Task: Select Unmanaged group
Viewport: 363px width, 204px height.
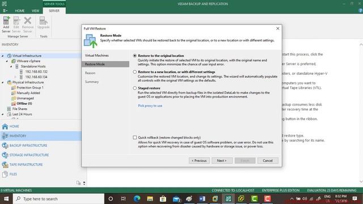Action: click(25, 98)
